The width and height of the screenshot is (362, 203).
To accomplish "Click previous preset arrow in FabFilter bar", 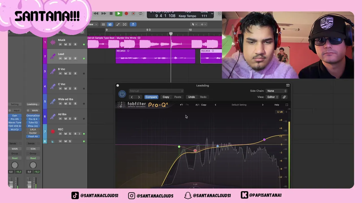I will click(x=216, y=105).
